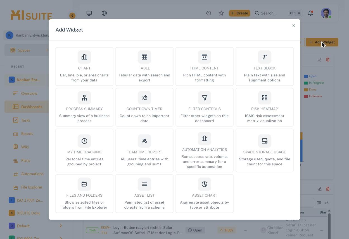349x239 pixels.
Task: Click the Add Widget button
Action: (x=322, y=42)
